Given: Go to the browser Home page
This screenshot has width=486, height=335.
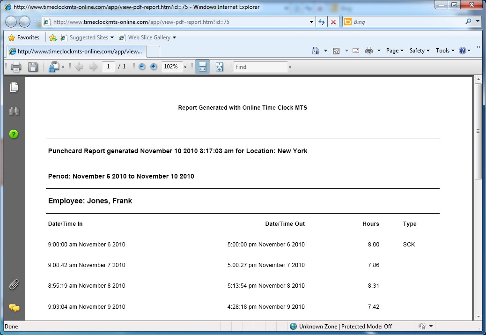Looking at the screenshot, I should [x=316, y=51].
